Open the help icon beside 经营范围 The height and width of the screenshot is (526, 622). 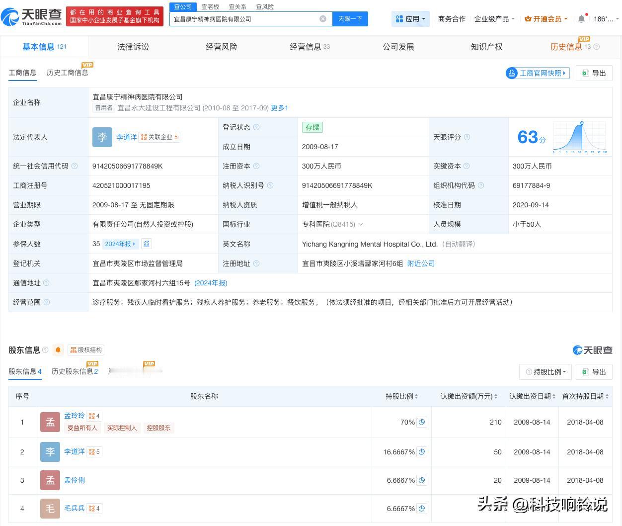tap(47, 302)
